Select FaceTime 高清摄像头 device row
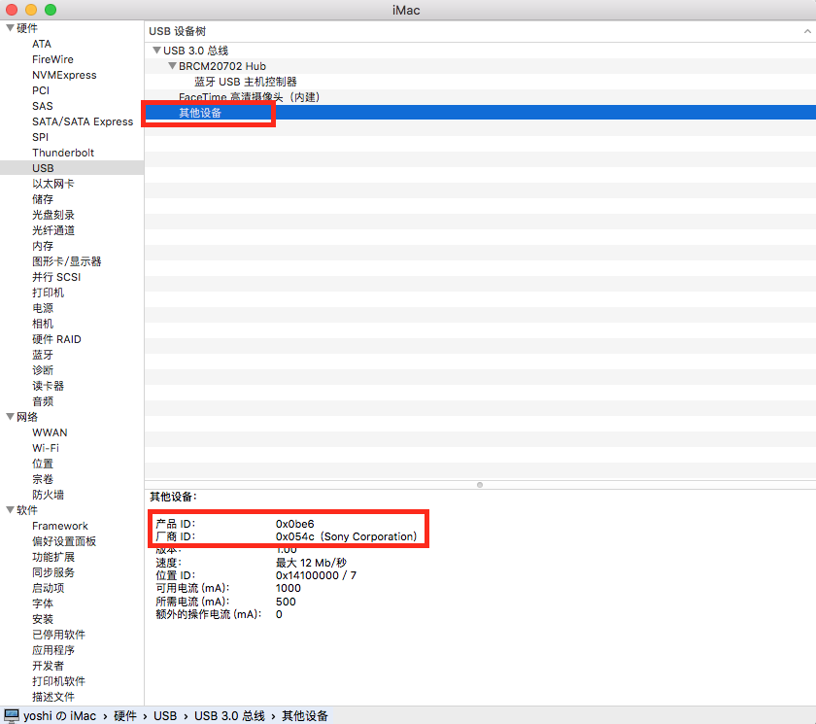 coord(249,97)
